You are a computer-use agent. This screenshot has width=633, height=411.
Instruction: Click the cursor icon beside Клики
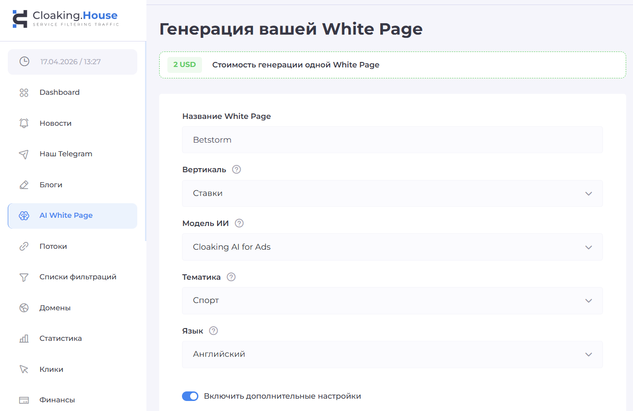coord(24,369)
